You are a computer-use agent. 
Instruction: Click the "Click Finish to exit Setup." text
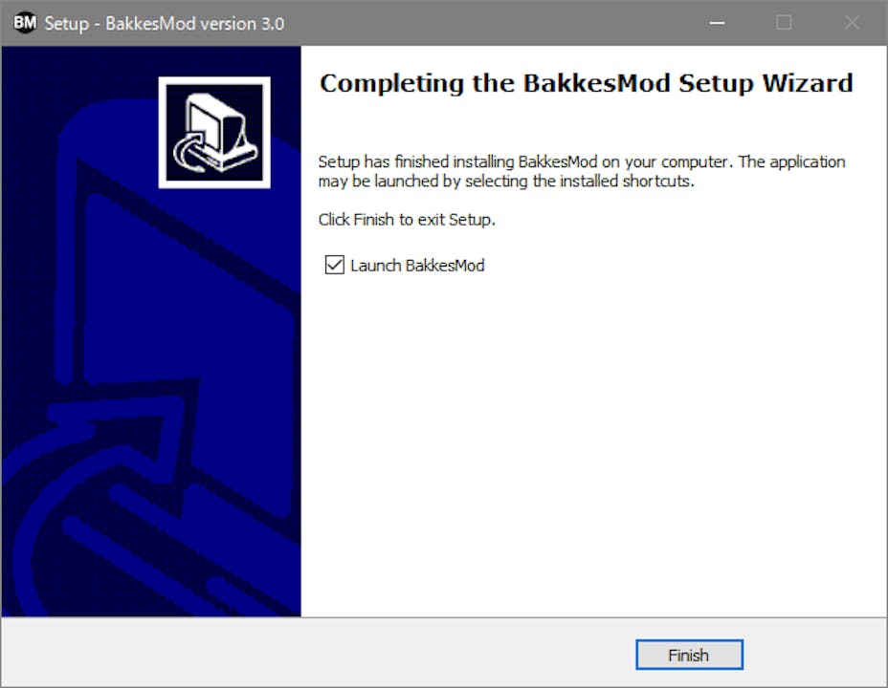click(407, 220)
